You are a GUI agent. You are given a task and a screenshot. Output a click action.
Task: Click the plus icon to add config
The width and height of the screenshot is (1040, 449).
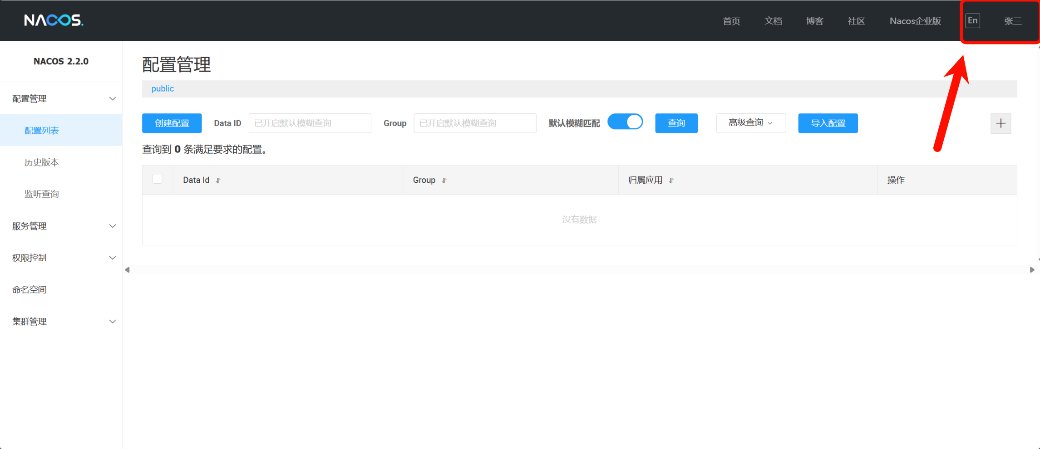point(1001,123)
